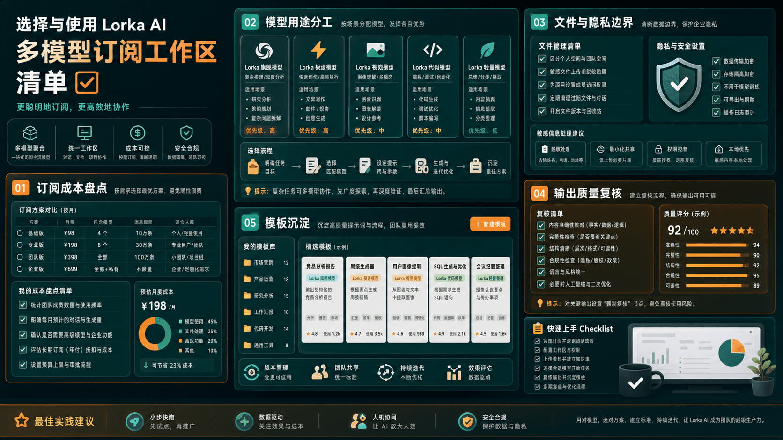Screen dimensions: 783x440
Task: Click the 成本可控 dollar icon
Action: point(137,133)
